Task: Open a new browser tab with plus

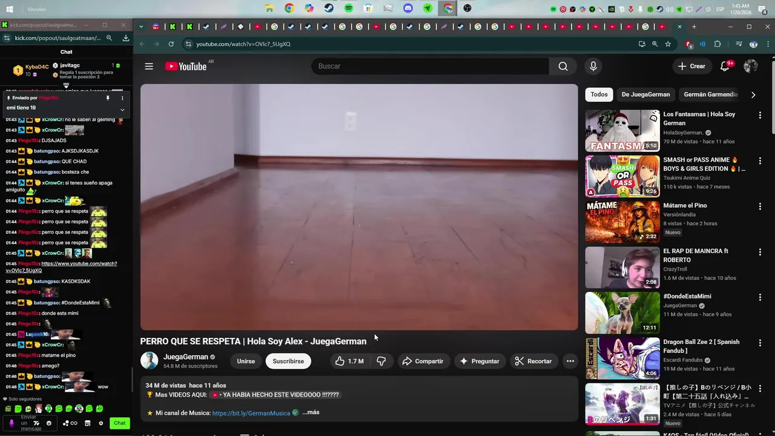Action: pos(694,27)
